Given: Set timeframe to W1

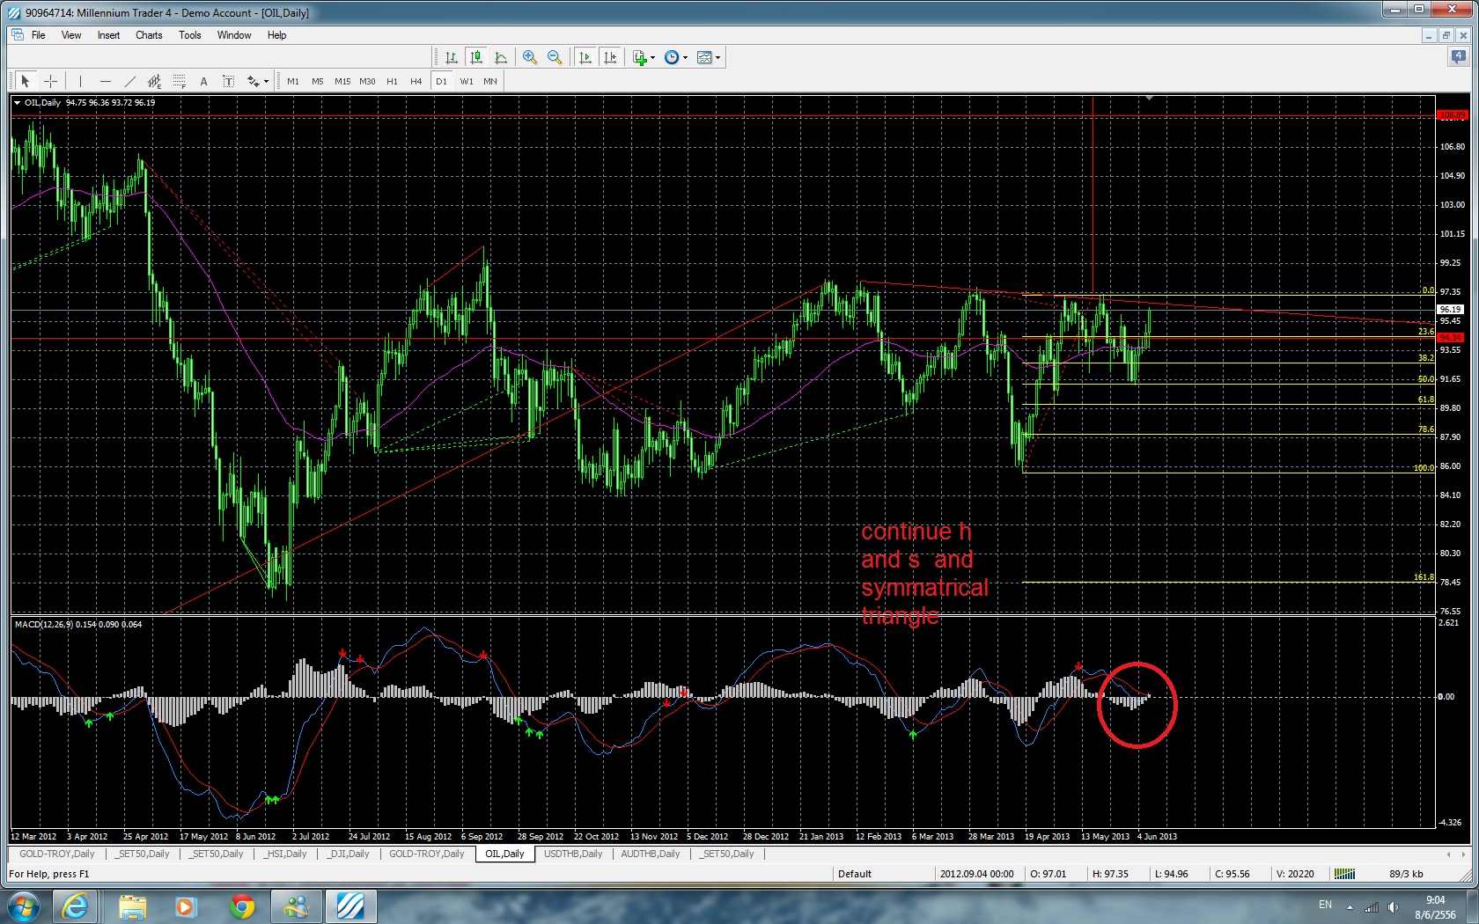Looking at the screenshot, I should [467, 81].
